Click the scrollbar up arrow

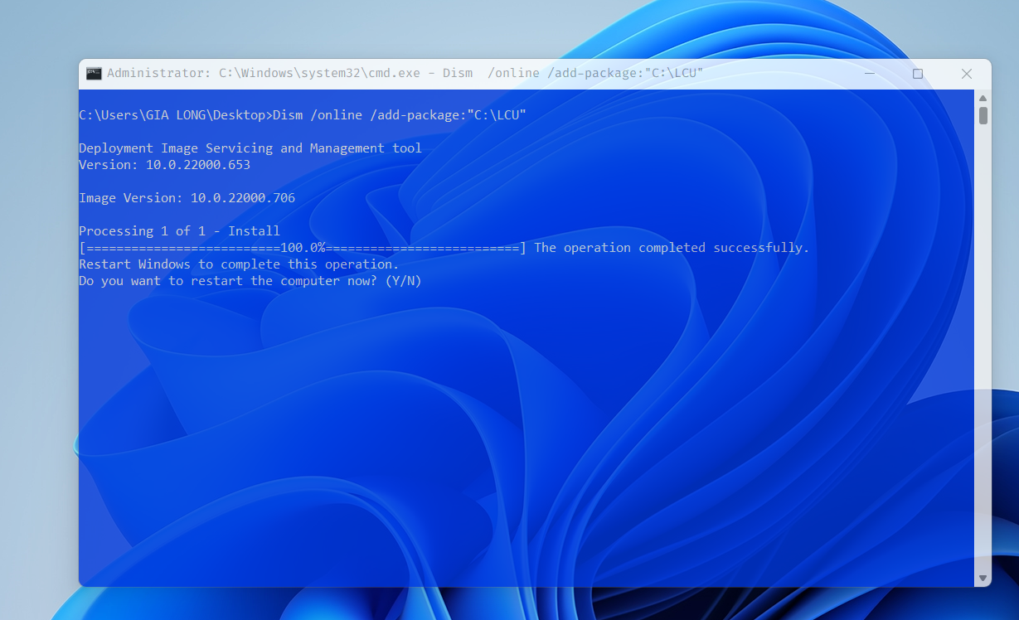tap(983, 98)
